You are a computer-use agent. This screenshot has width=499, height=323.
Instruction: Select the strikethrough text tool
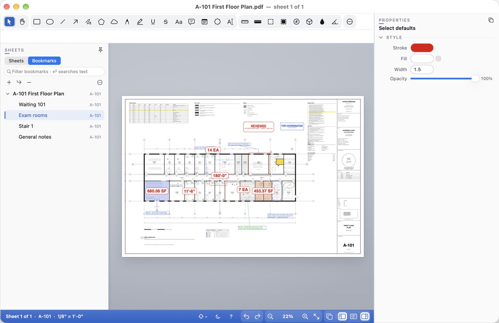[x=166, y=22]
